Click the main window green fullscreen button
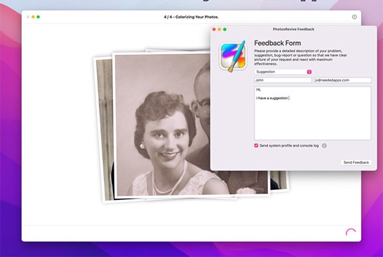This screenshot has height=257, width=383. (x=38, y=17)
